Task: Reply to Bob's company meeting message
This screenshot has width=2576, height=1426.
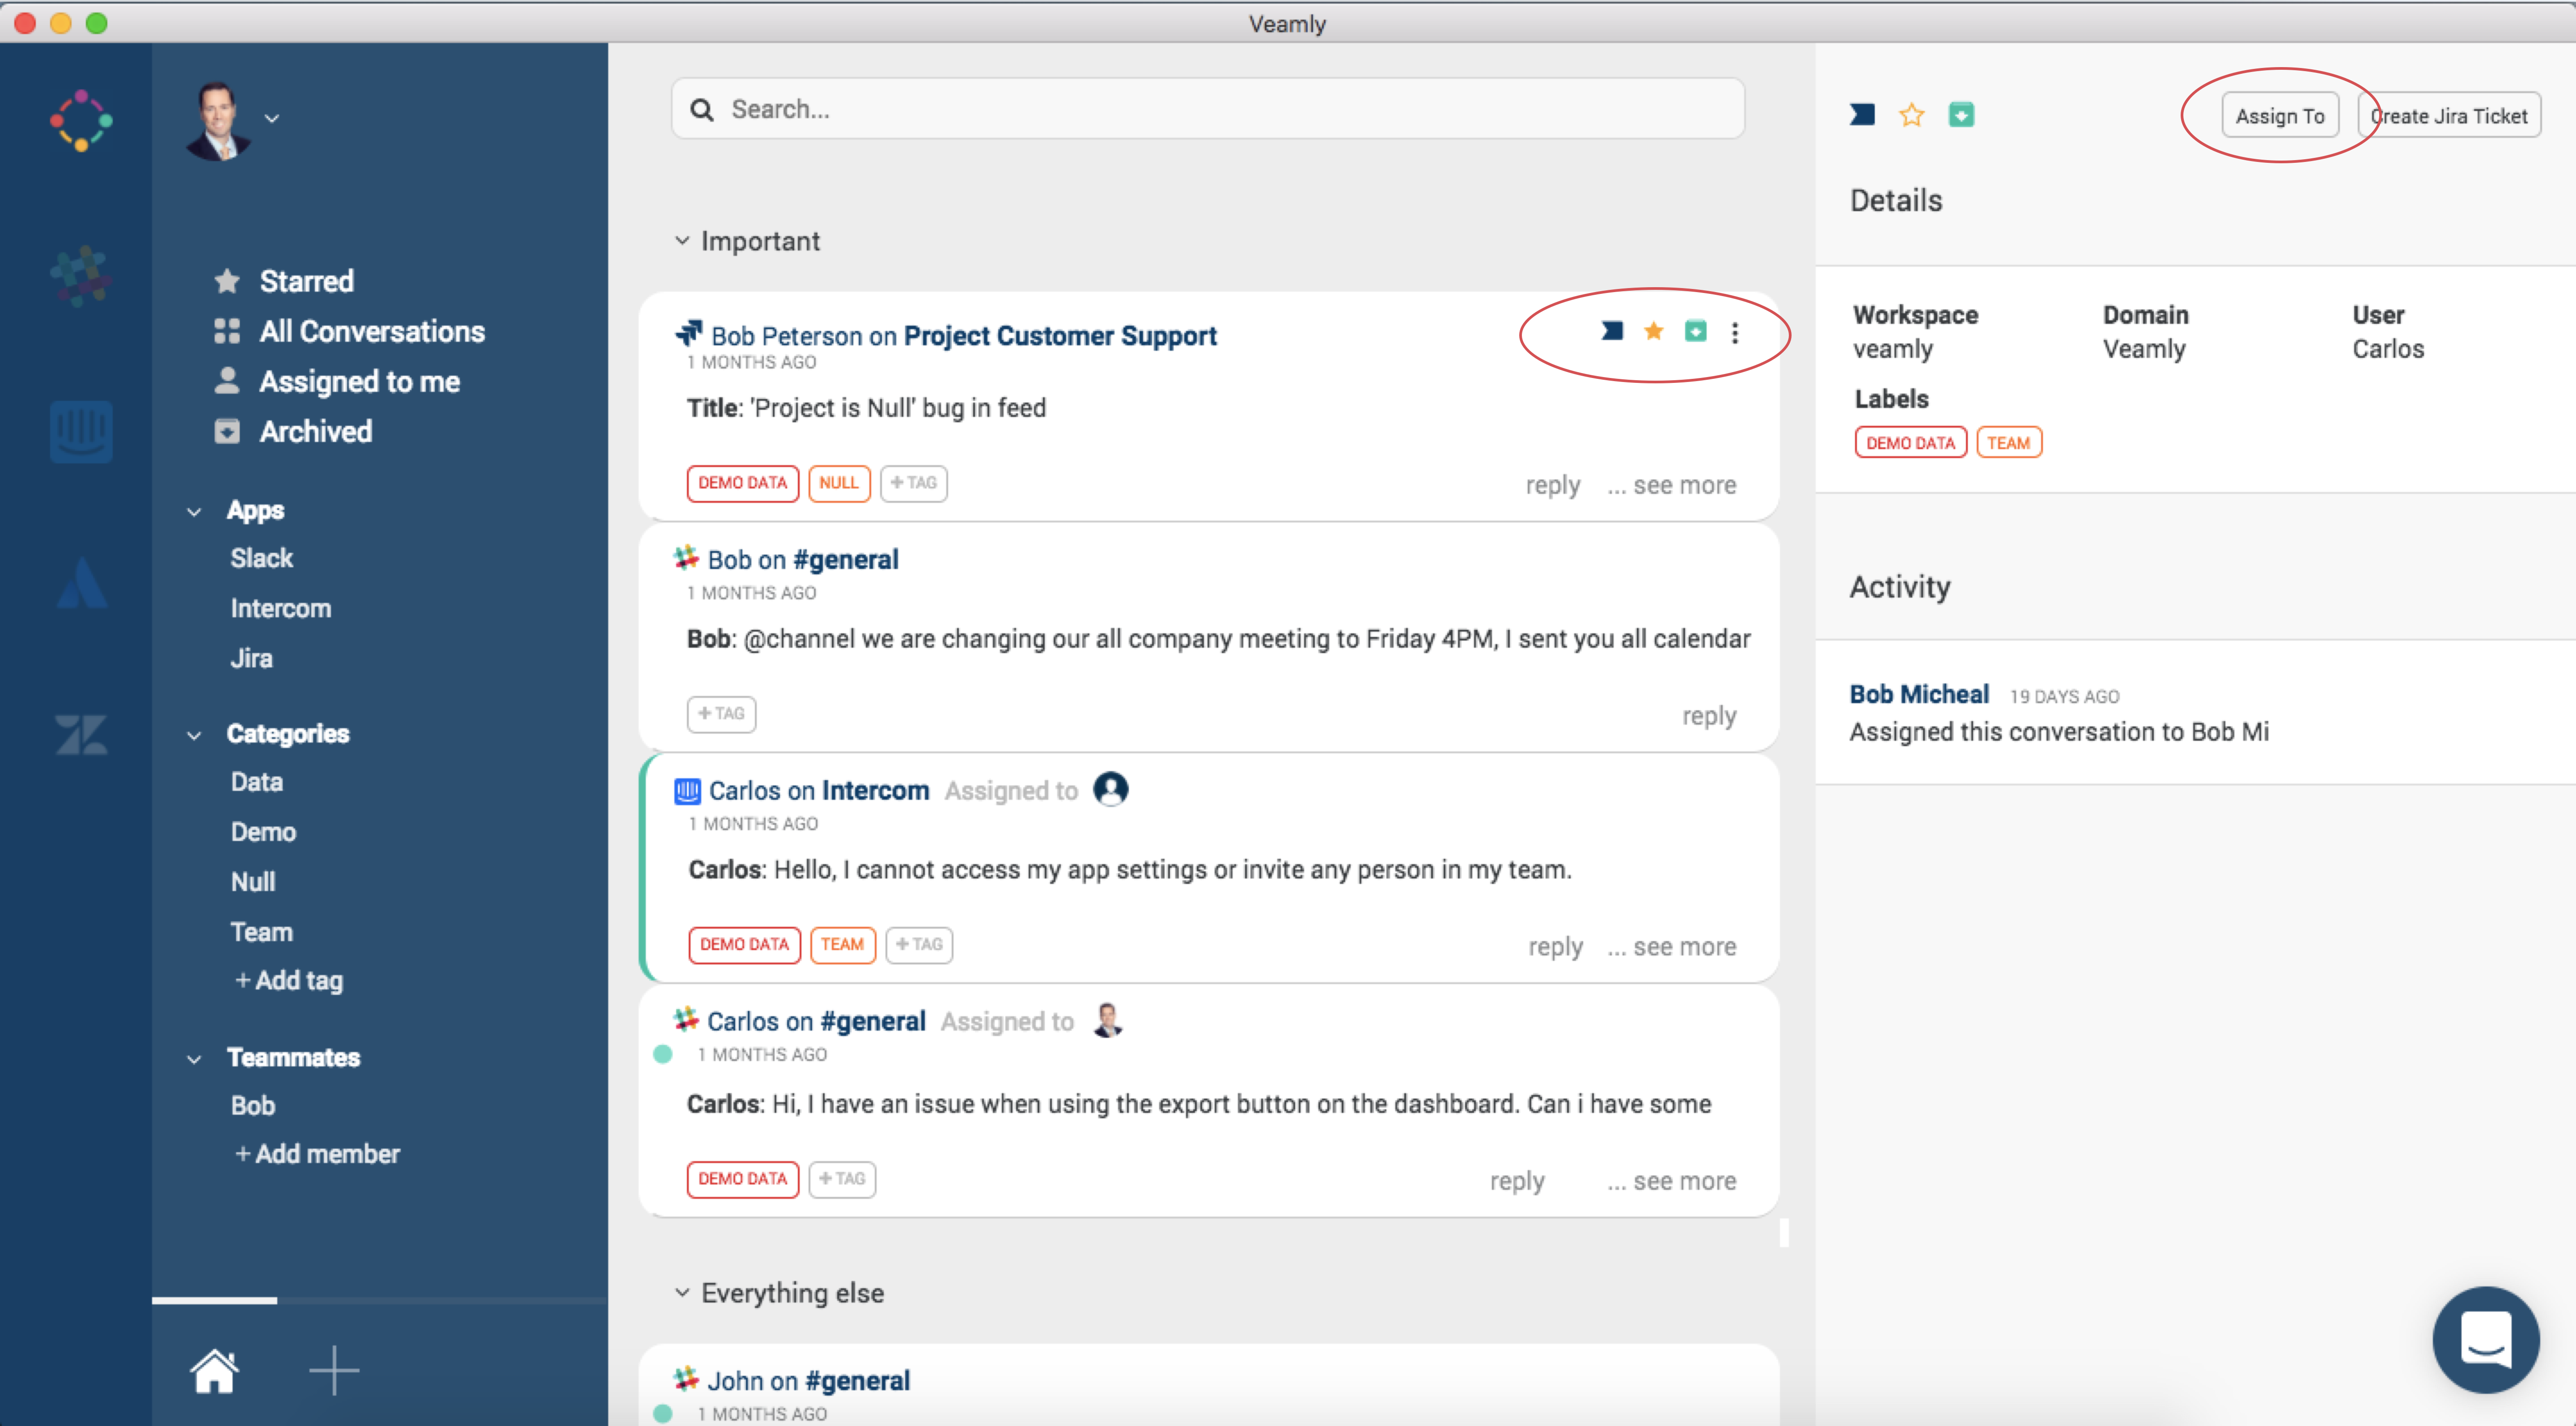Action: 1709,716
